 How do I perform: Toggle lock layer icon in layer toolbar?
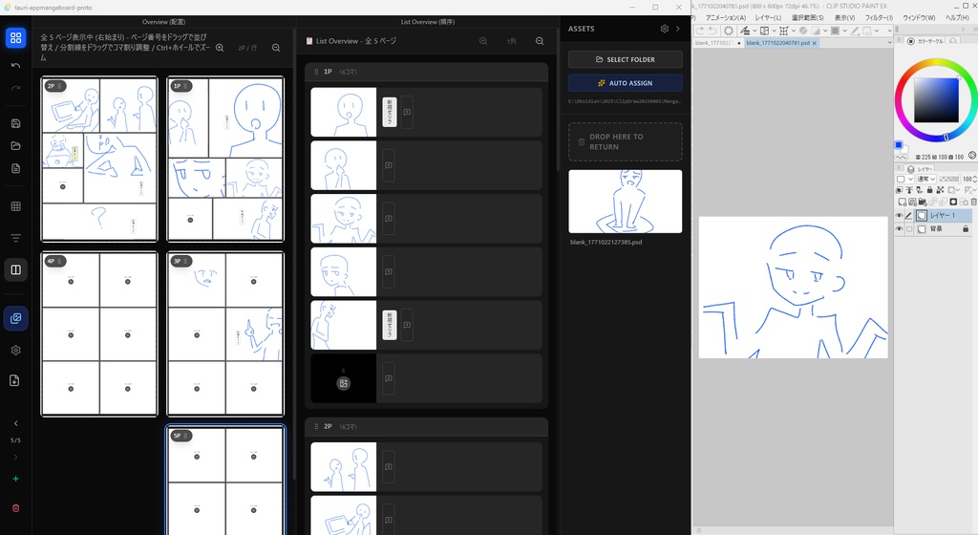(x=930, y=190)
